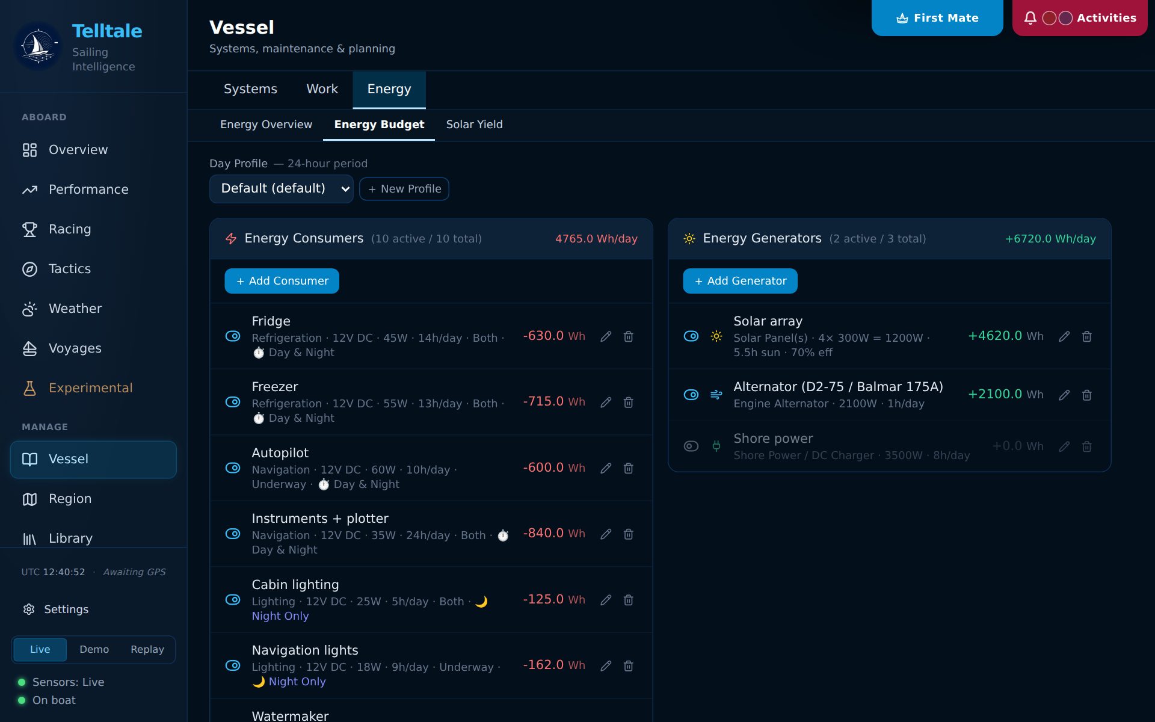
Task: Open the Racing trophy sidebar item
Action: [x=93, y=229]
